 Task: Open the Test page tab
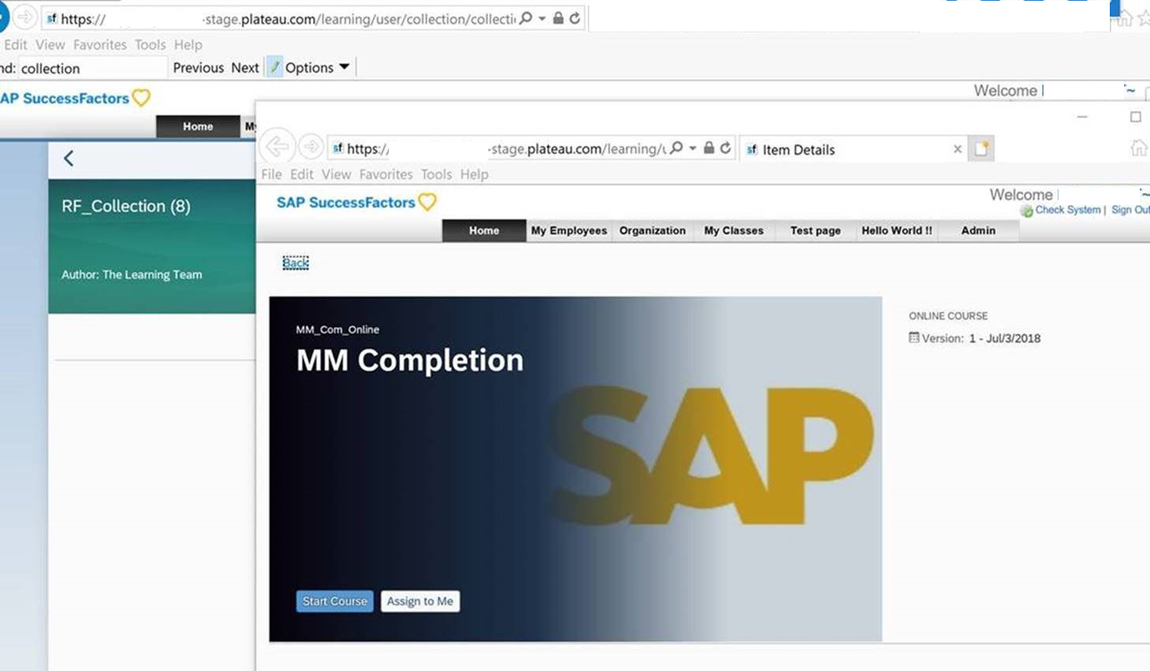pyautogui.click(x=816, y=230)
